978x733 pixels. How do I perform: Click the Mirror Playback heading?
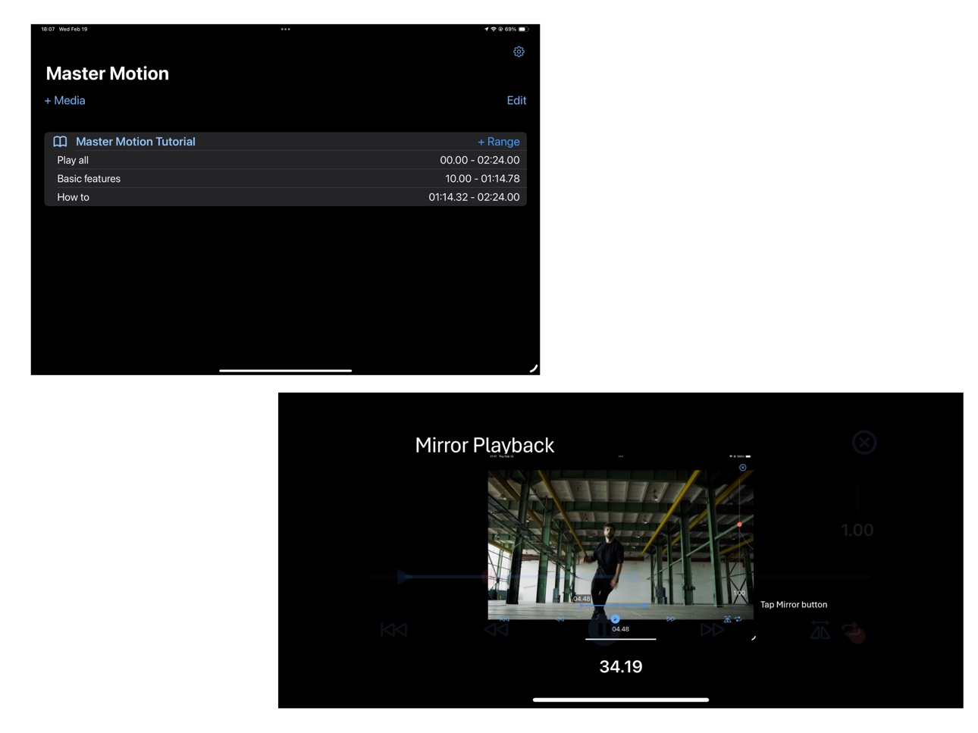coord(484,445)
